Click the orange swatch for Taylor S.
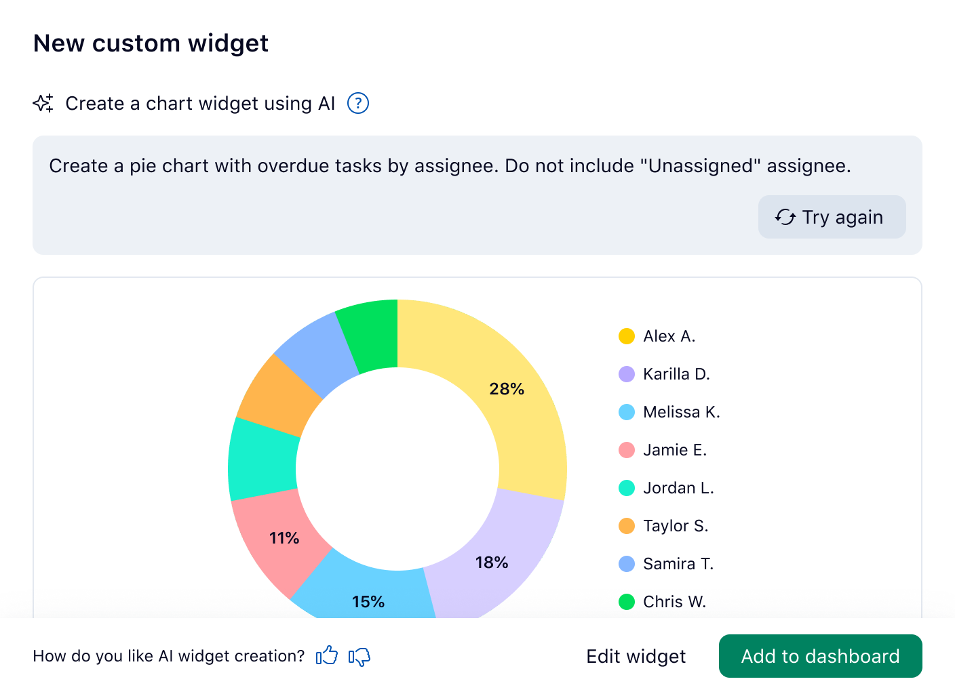The height and width of the screenshot is (694, 955). click(x=626, y=525)
